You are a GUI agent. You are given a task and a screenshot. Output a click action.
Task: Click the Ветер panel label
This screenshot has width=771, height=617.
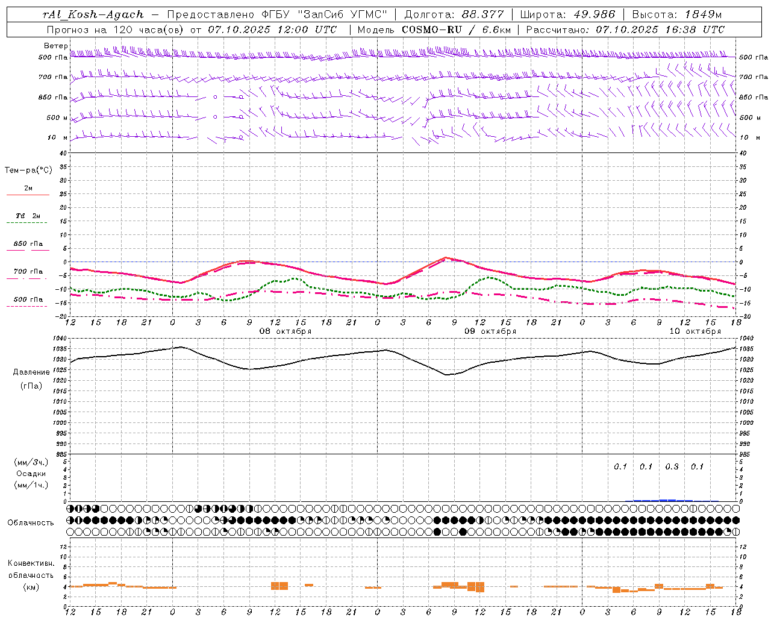point(56,46)
